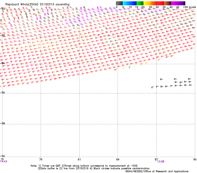Click the 81 longitude axis label
The width and height of the screenshot is (197, 173).
(79, 159)
